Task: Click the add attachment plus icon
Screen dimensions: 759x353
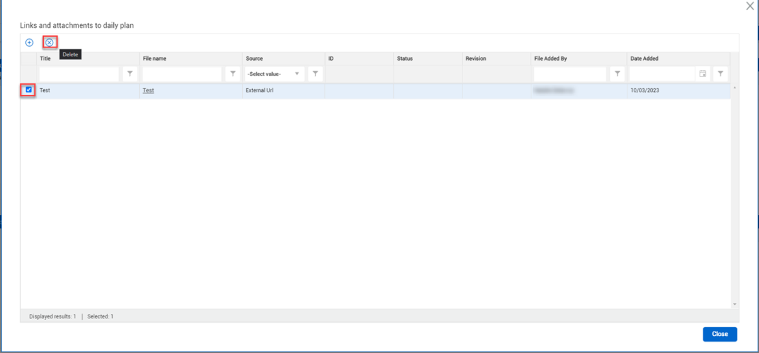Action: pyautogui.click(x=29, y=42)
